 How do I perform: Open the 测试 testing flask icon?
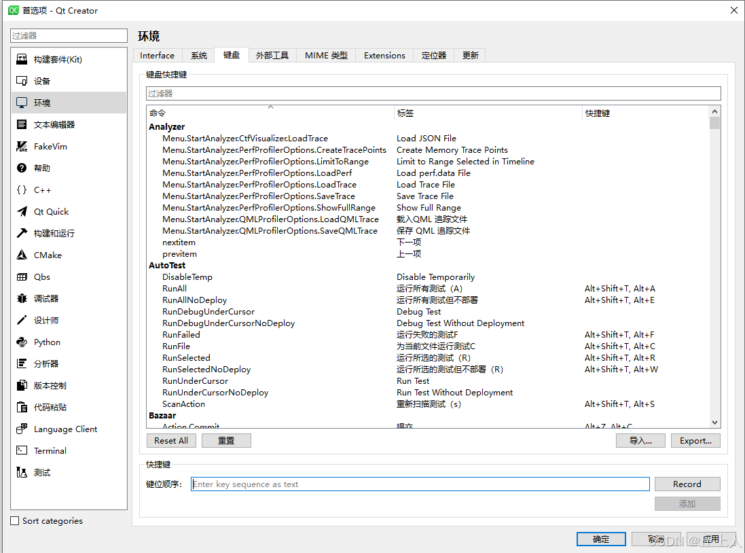click(22, 472)
